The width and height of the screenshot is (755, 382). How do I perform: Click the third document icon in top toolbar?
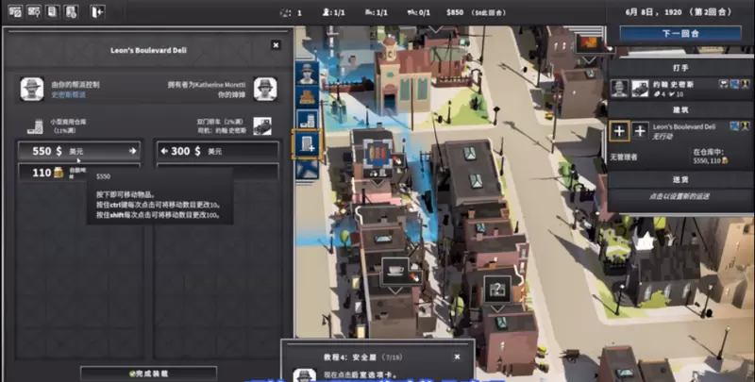pyautogui.click(x=53, y=11)
